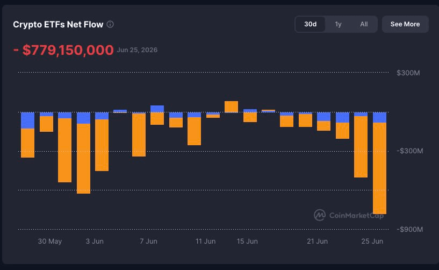Click the 30 May x-axis label

click(x=50, y=241)
